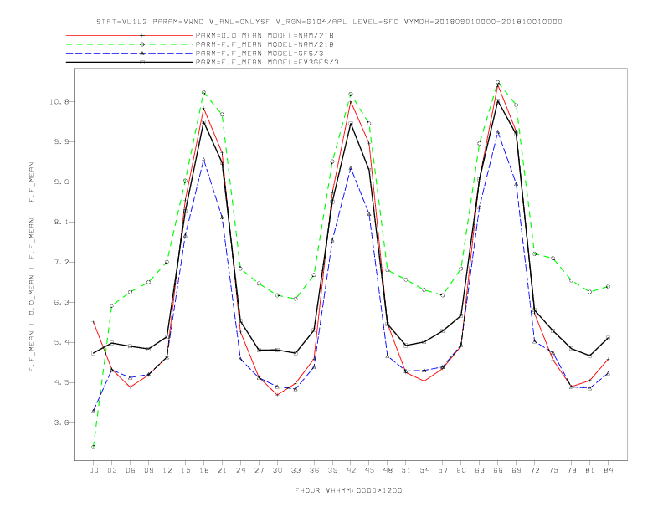Click the chart title starting with STAT=VL1L2
Screen dimensions: 663x512
click(x=329, y=22)
